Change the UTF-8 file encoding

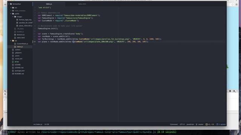(182, 124)
